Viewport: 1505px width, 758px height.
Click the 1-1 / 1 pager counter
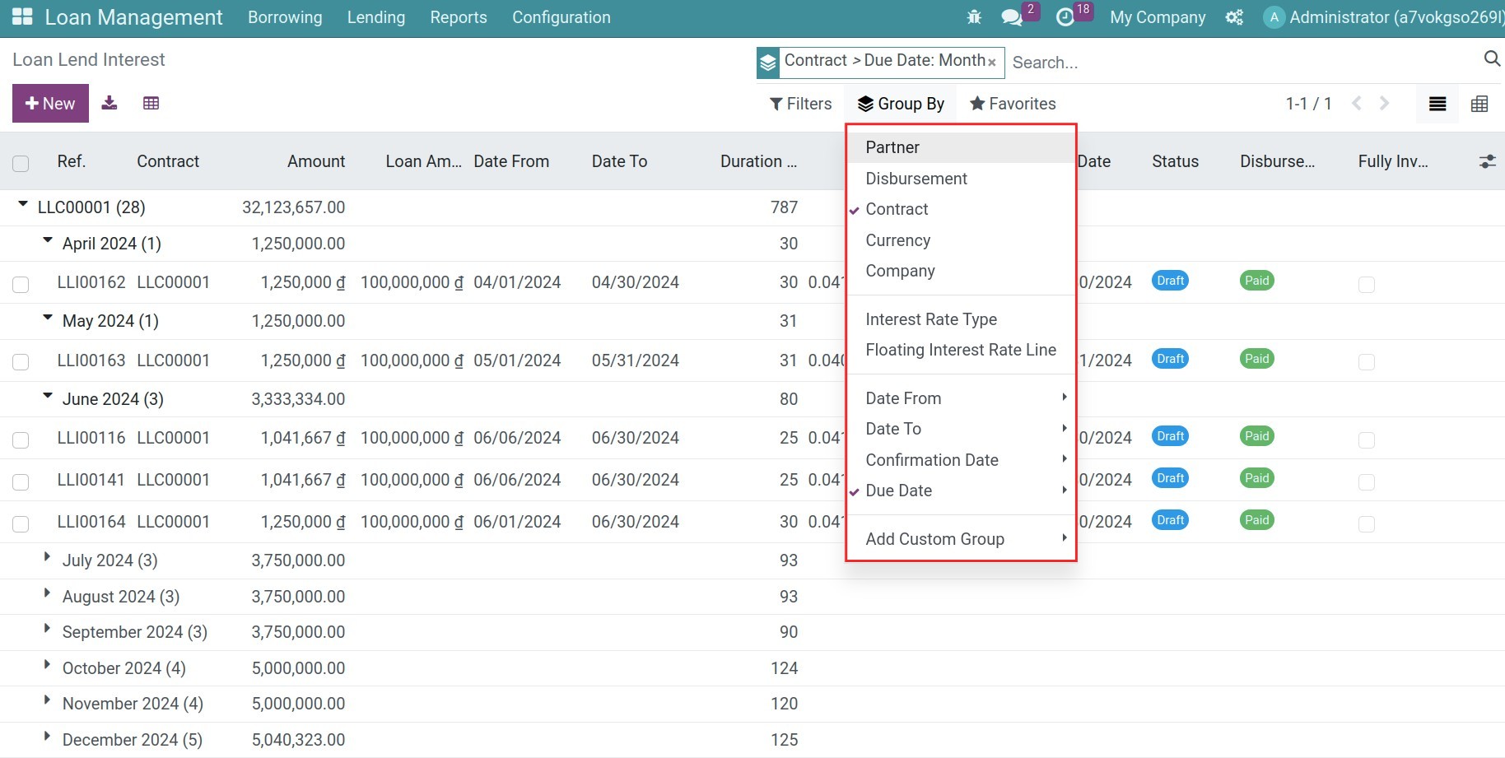[1308, 104]
